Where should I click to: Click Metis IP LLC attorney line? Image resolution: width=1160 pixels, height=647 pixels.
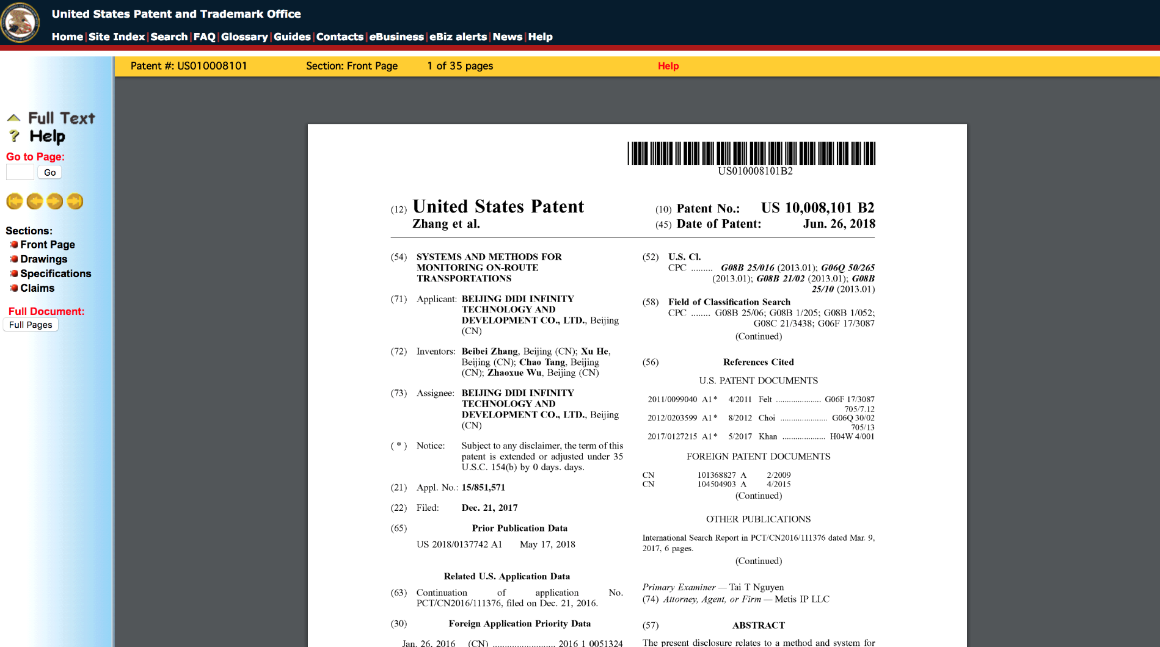tap(735, 599)
